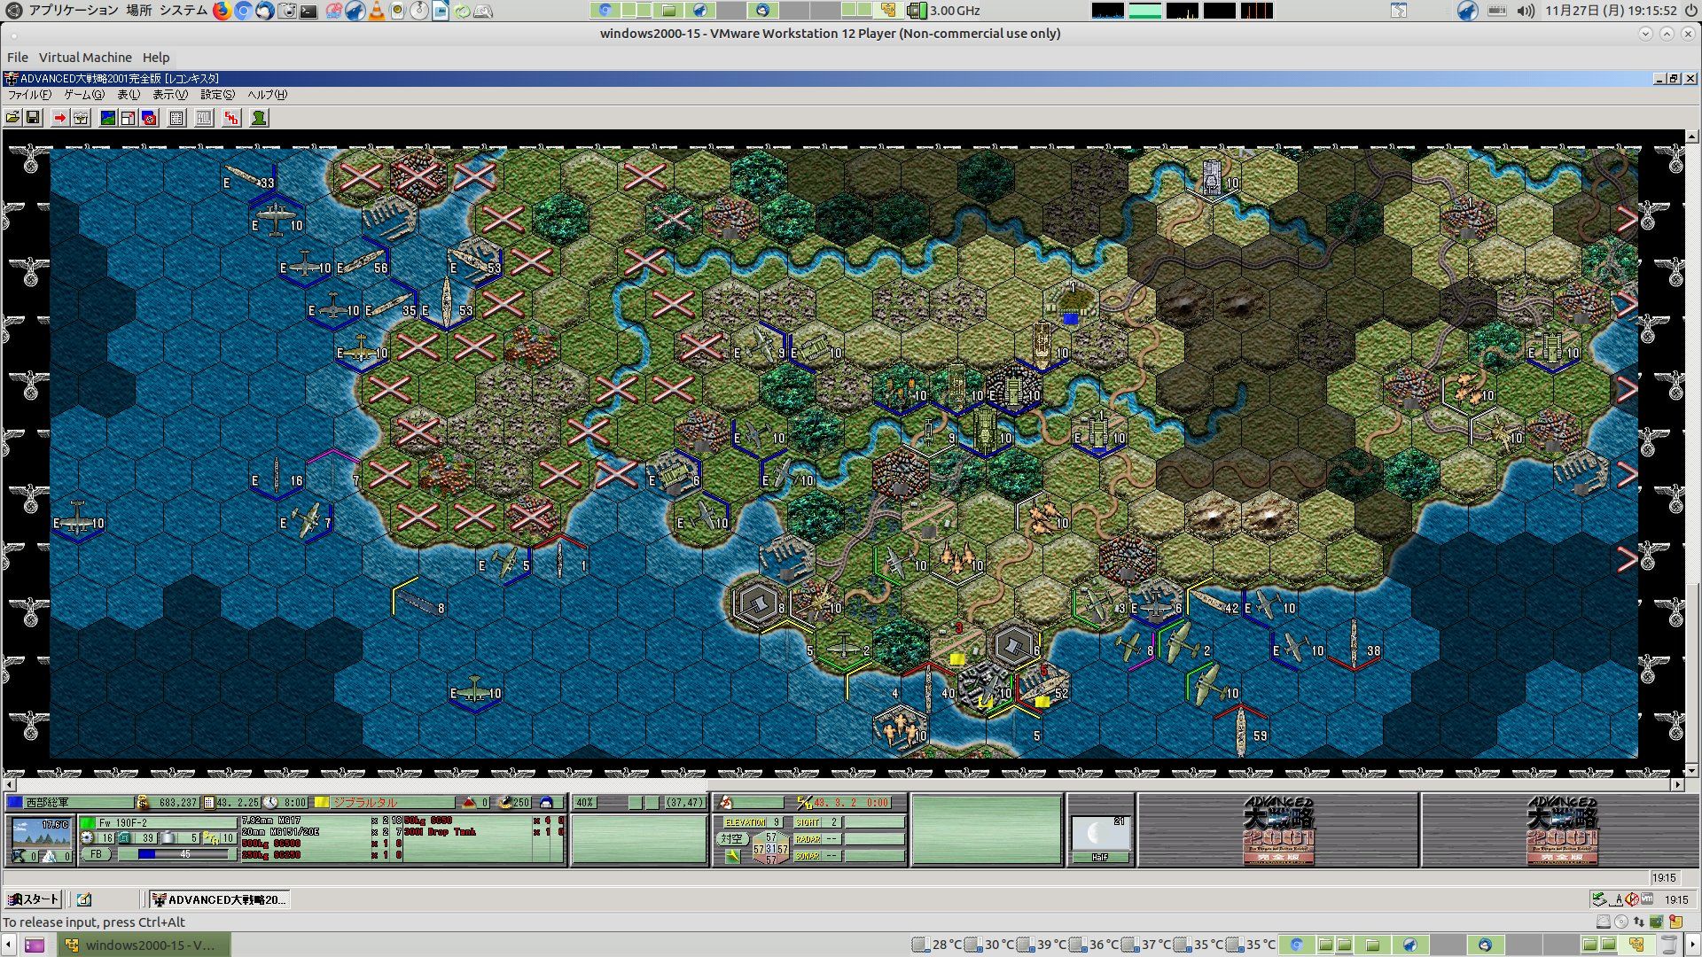Viewport: 1702px width, 957px height.
Task: Click the green commander silhouette toolbar icon
Action: pyautogui.click(x=259, y=118)
